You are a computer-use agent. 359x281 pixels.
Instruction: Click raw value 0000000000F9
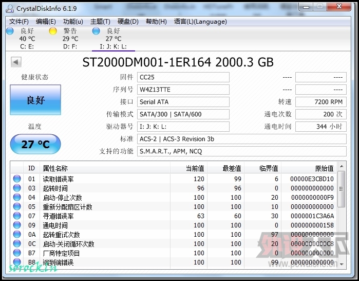pyautogui.click(x=312, y=198)
